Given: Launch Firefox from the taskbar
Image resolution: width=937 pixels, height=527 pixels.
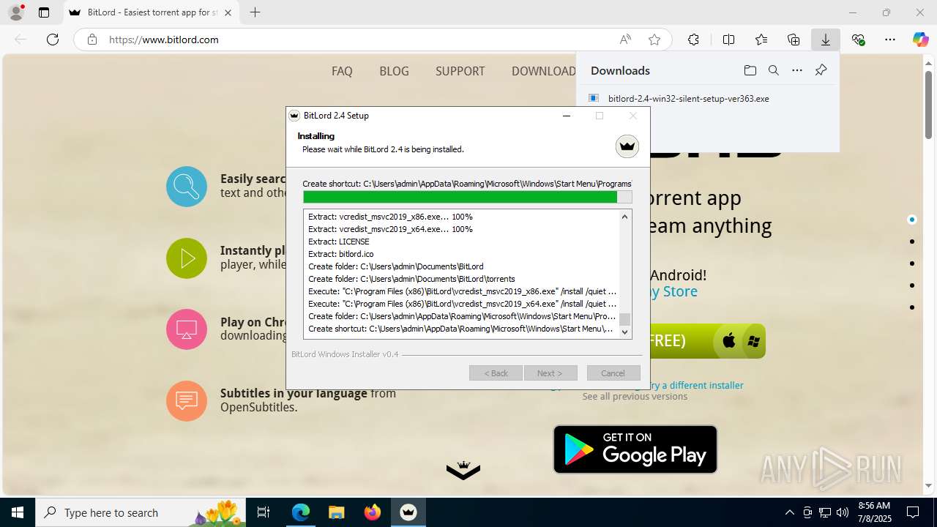Looking at the screenshot, I should [373, 512].
